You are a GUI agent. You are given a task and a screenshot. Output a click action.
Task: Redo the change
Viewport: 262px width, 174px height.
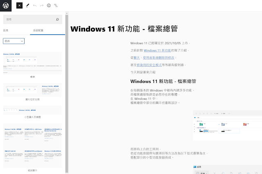pyautogui.click(x=42, y=5)
